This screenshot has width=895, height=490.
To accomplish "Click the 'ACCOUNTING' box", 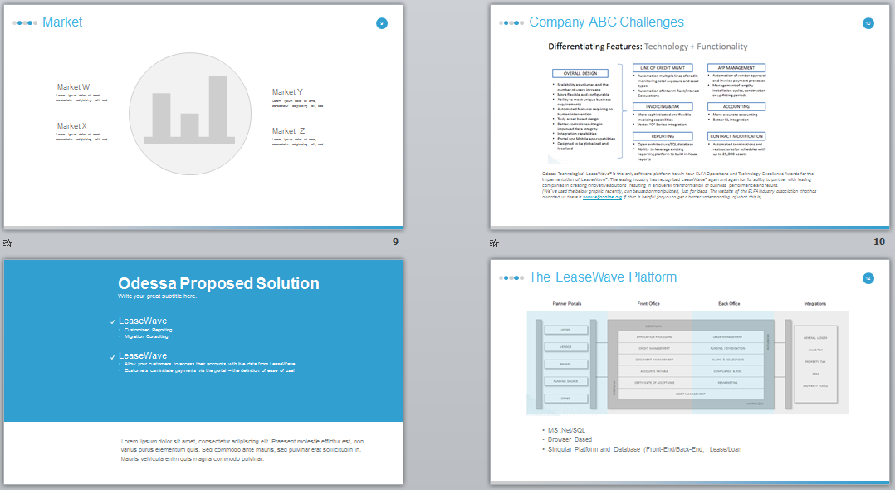I will click(736, 106).
